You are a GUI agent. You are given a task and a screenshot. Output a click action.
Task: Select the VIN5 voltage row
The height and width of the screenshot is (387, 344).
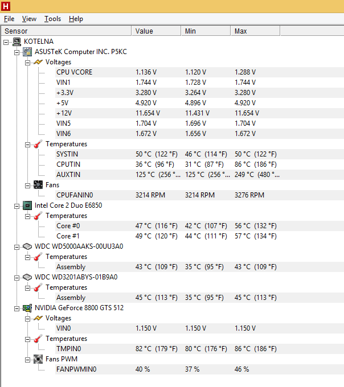199,123
